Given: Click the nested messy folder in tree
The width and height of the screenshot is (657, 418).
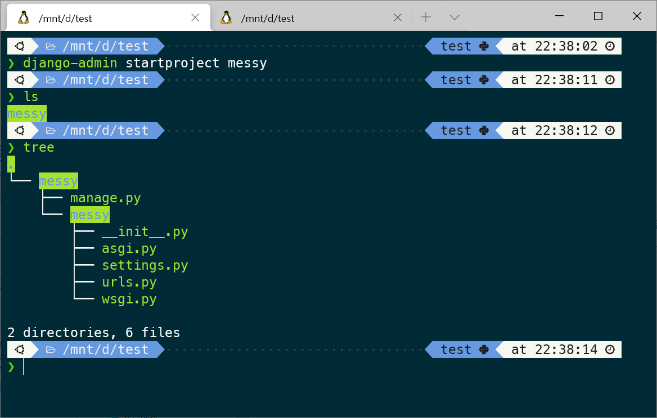Looking at the screenshot, I should point(89,215).
